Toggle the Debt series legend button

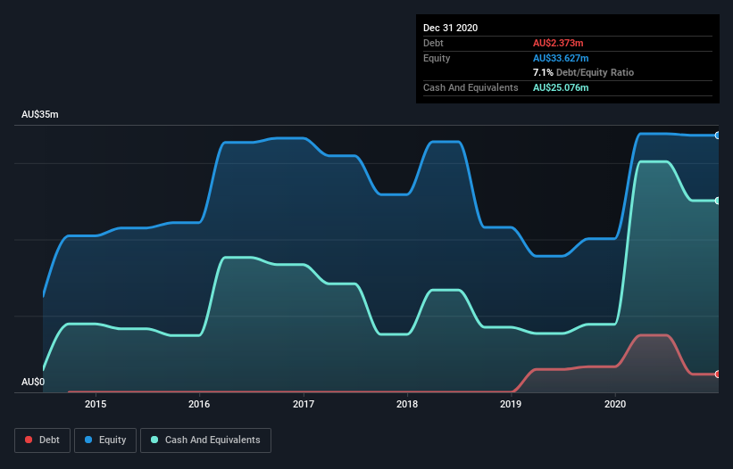pyautogui.click(x=42, y=440)
